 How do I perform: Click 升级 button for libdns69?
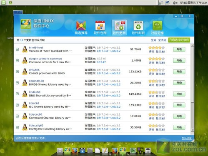179,94
